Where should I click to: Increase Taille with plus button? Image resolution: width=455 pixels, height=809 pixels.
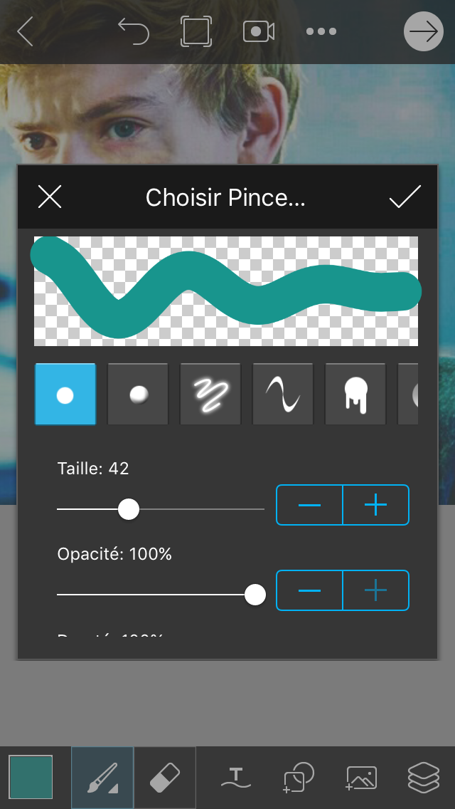click(x=375, y=505)
